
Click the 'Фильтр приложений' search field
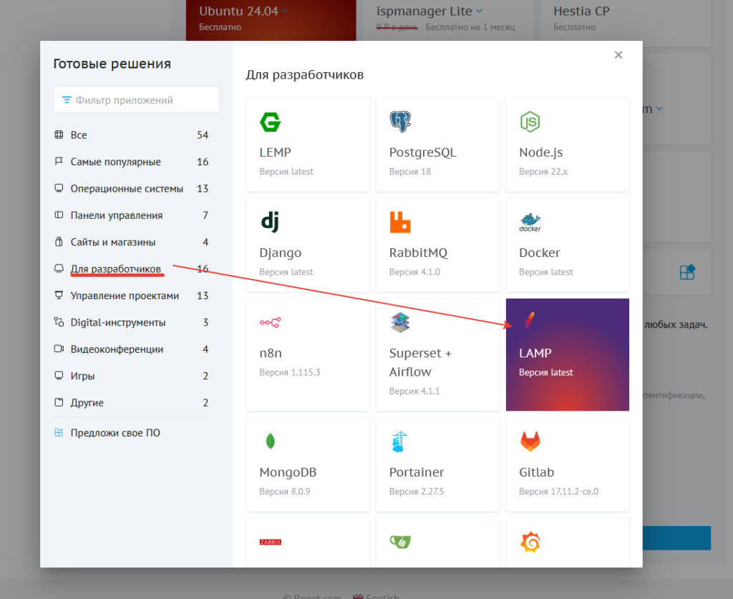click(136, 100)
